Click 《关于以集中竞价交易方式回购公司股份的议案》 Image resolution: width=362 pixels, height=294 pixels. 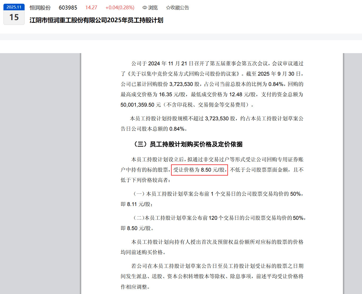pyautogui.click(x=183, y=74)
